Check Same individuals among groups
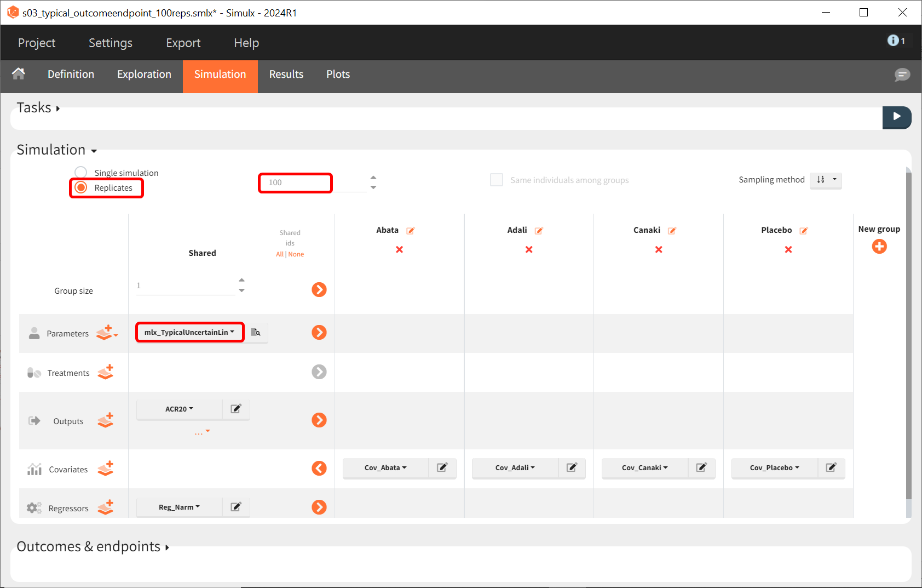This screenshot has height=588, width=922. point(497,180)
